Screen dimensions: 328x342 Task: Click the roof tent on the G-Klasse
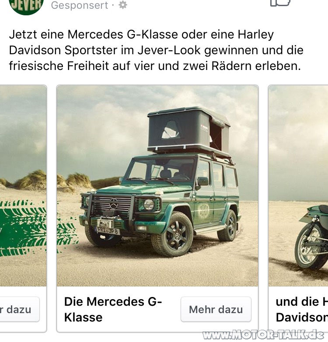point(189,131)
